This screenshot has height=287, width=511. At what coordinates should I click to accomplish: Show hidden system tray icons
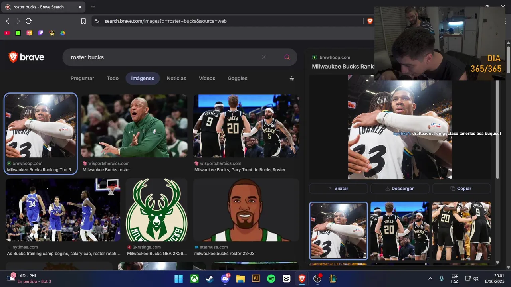pos(430,279)
